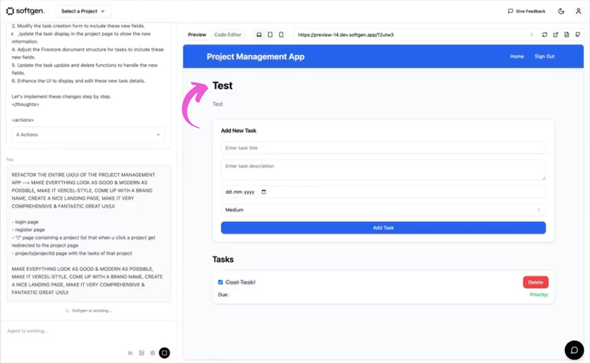
Task: Open the chat bubble support widget
Action: tap(574, 350)
